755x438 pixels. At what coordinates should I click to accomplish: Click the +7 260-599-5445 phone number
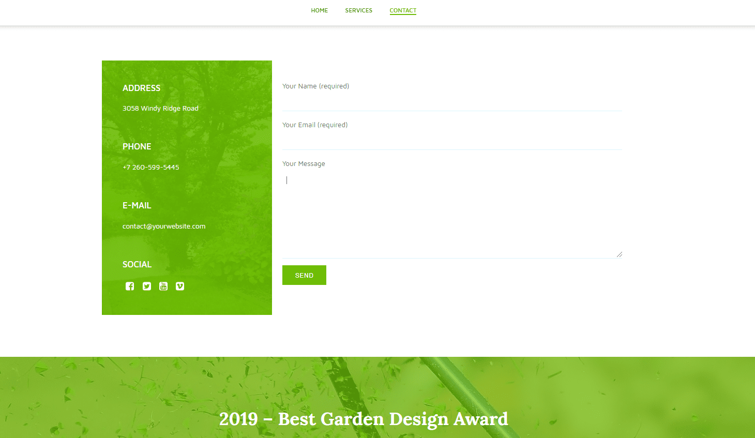click(150, 168)
